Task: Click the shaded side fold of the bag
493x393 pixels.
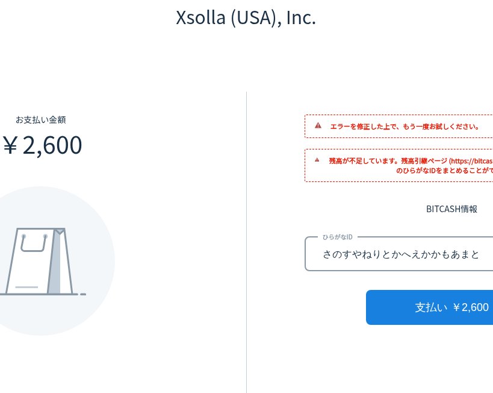Action: click(55, 265)
